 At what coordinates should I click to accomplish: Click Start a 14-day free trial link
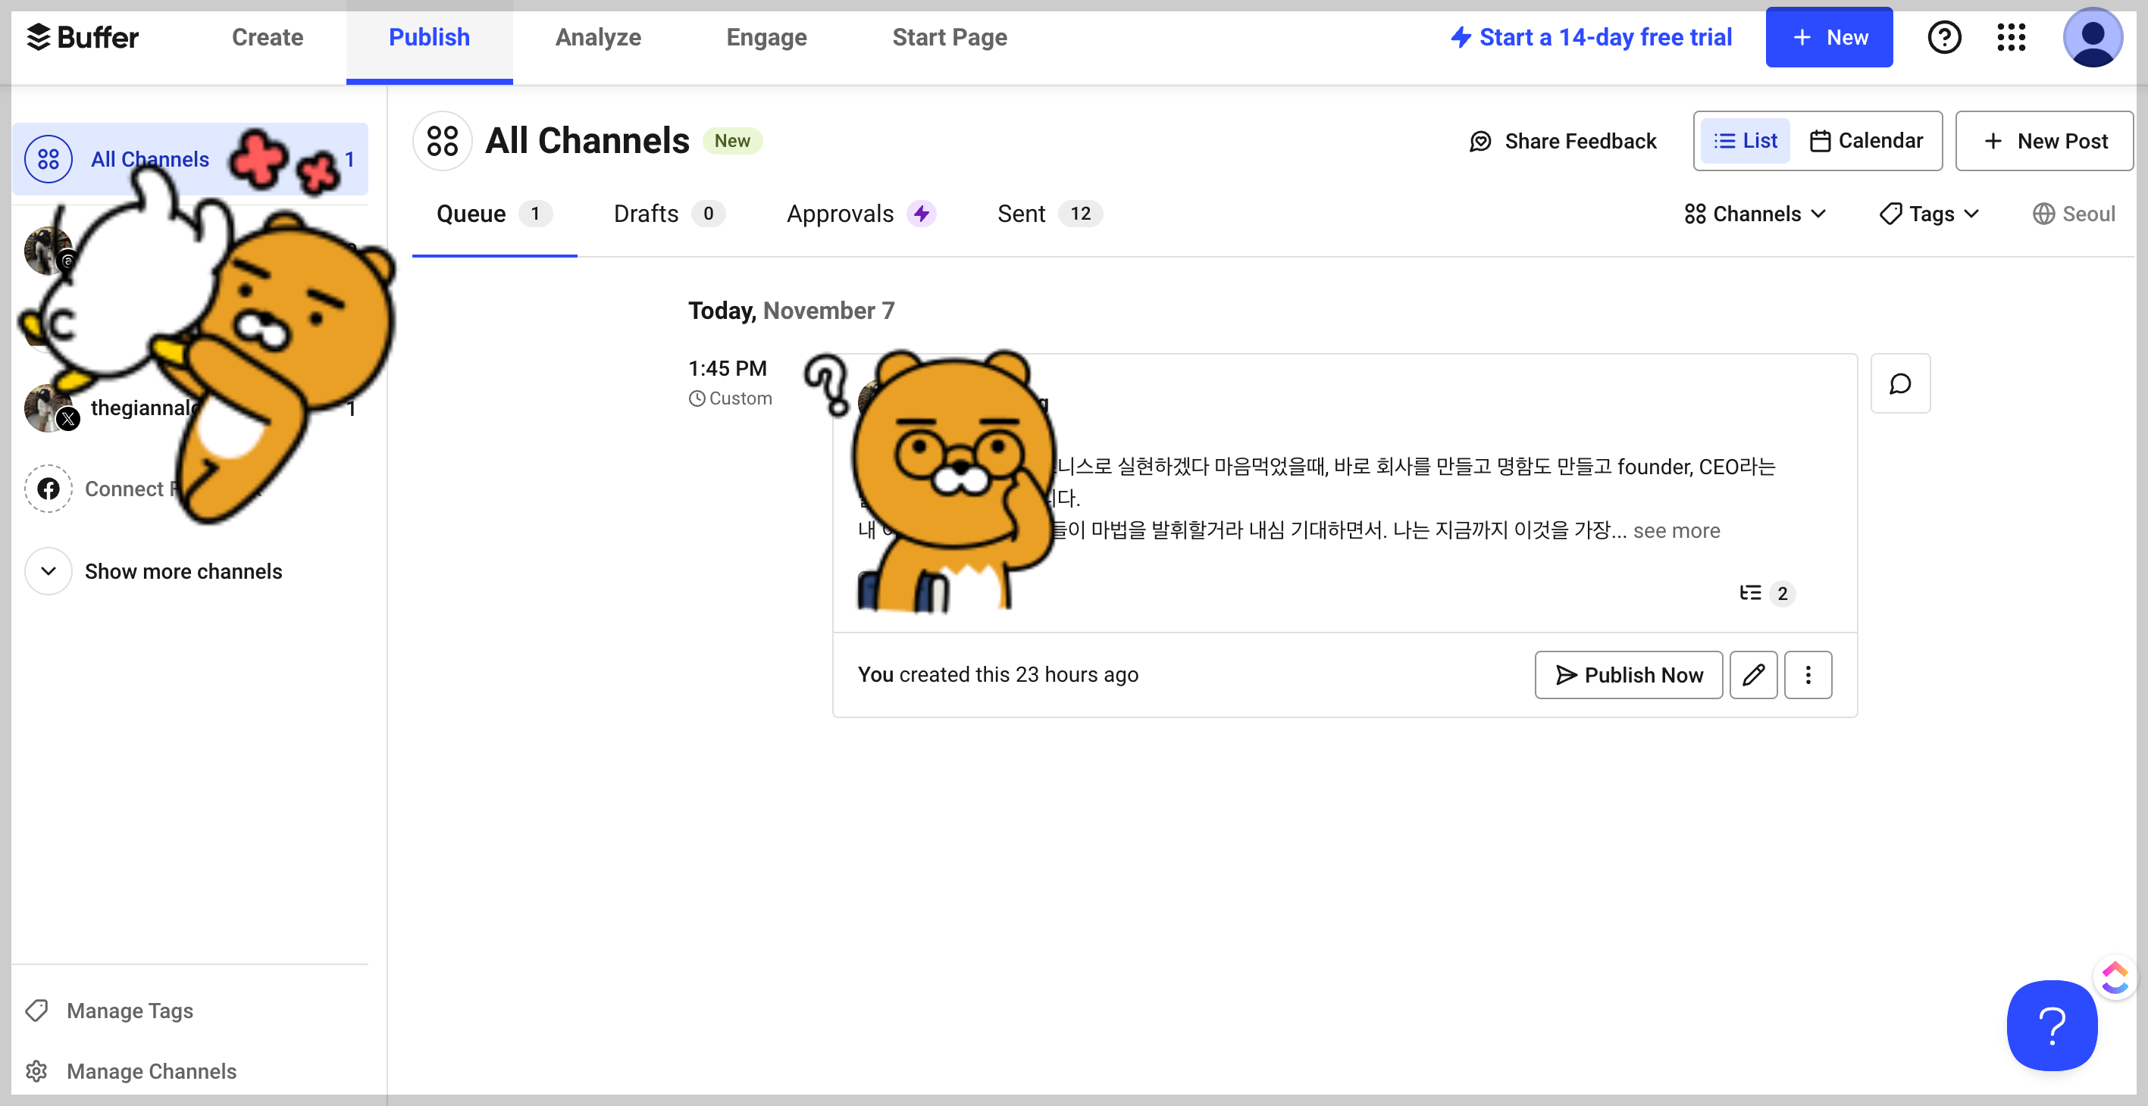[x=1590, y=38]
